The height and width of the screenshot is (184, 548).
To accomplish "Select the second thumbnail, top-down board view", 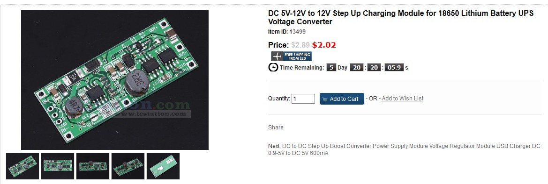I will point(58,166).
